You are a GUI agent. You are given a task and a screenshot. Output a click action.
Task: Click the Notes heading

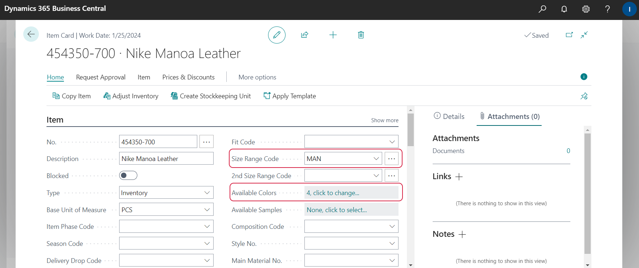pos(444,234)
